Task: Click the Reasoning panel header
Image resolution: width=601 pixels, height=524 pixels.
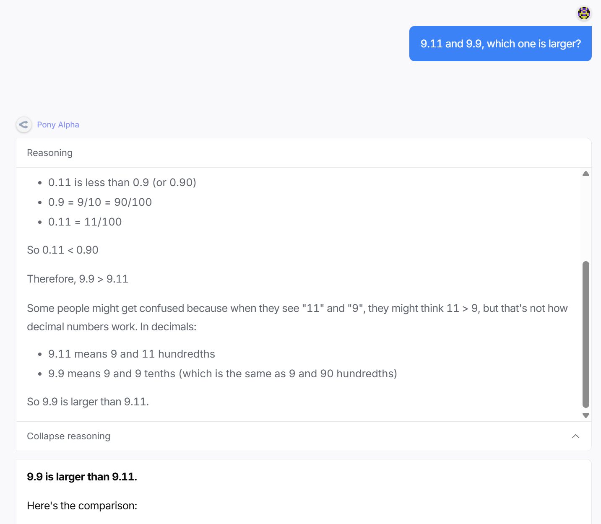Action: tap(50, 153)
